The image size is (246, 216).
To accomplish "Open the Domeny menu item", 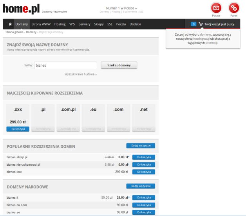I will tap(22, 24).
